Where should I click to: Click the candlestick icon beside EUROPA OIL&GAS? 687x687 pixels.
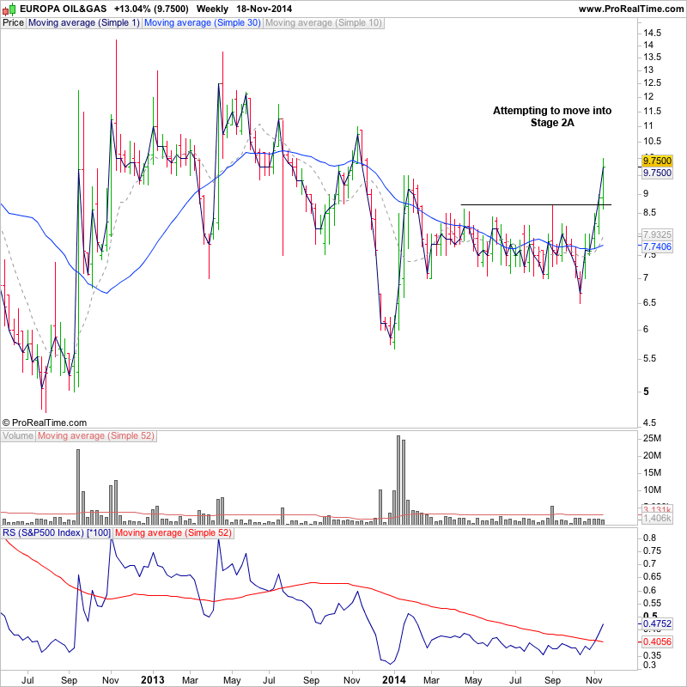click(x=9, y=9)
